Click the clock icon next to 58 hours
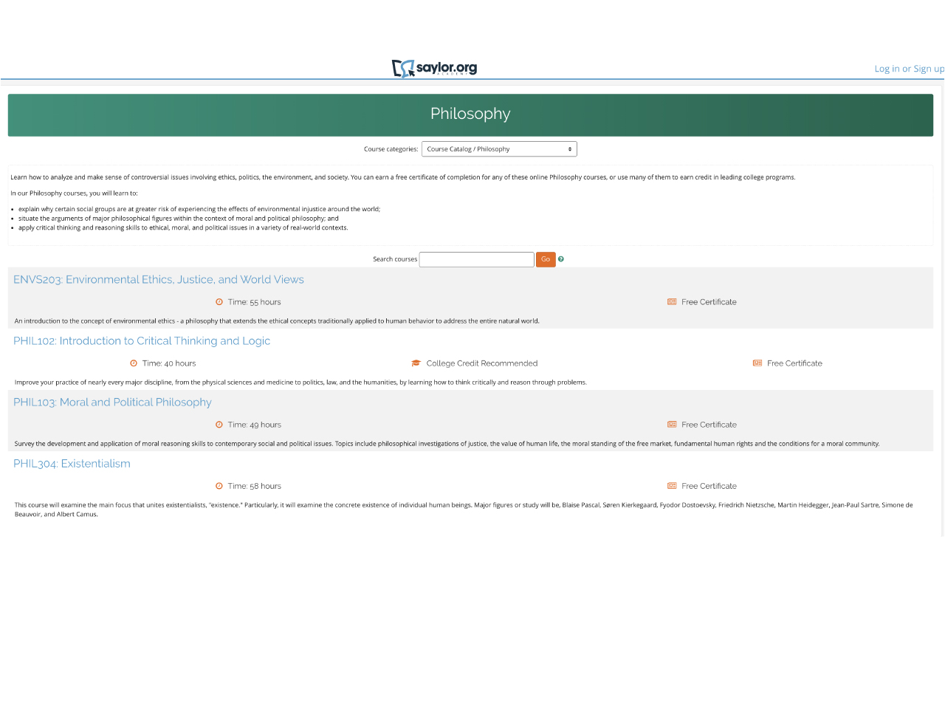 click(x=219, y=486)
